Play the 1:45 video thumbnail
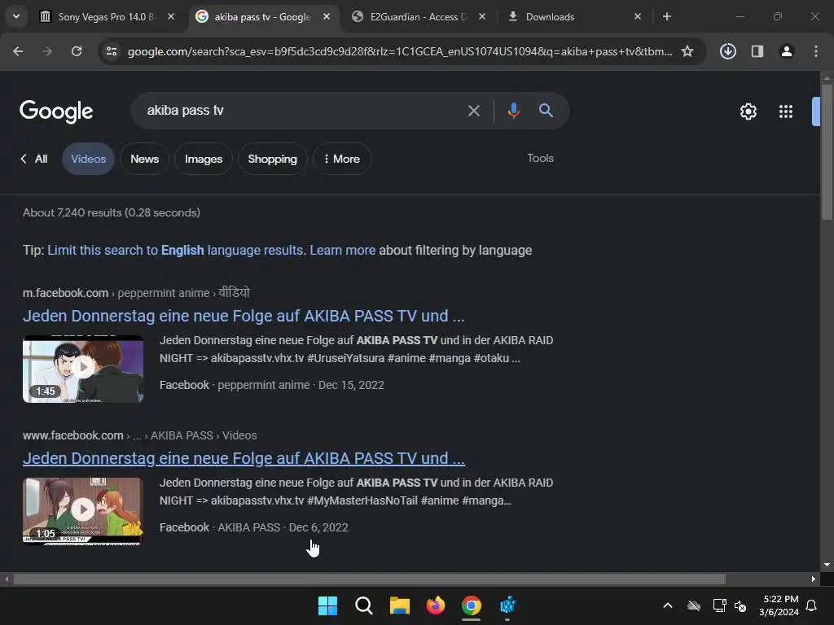Screen dimensions: 834x625 pyautogui.click(x=83, y=369)
